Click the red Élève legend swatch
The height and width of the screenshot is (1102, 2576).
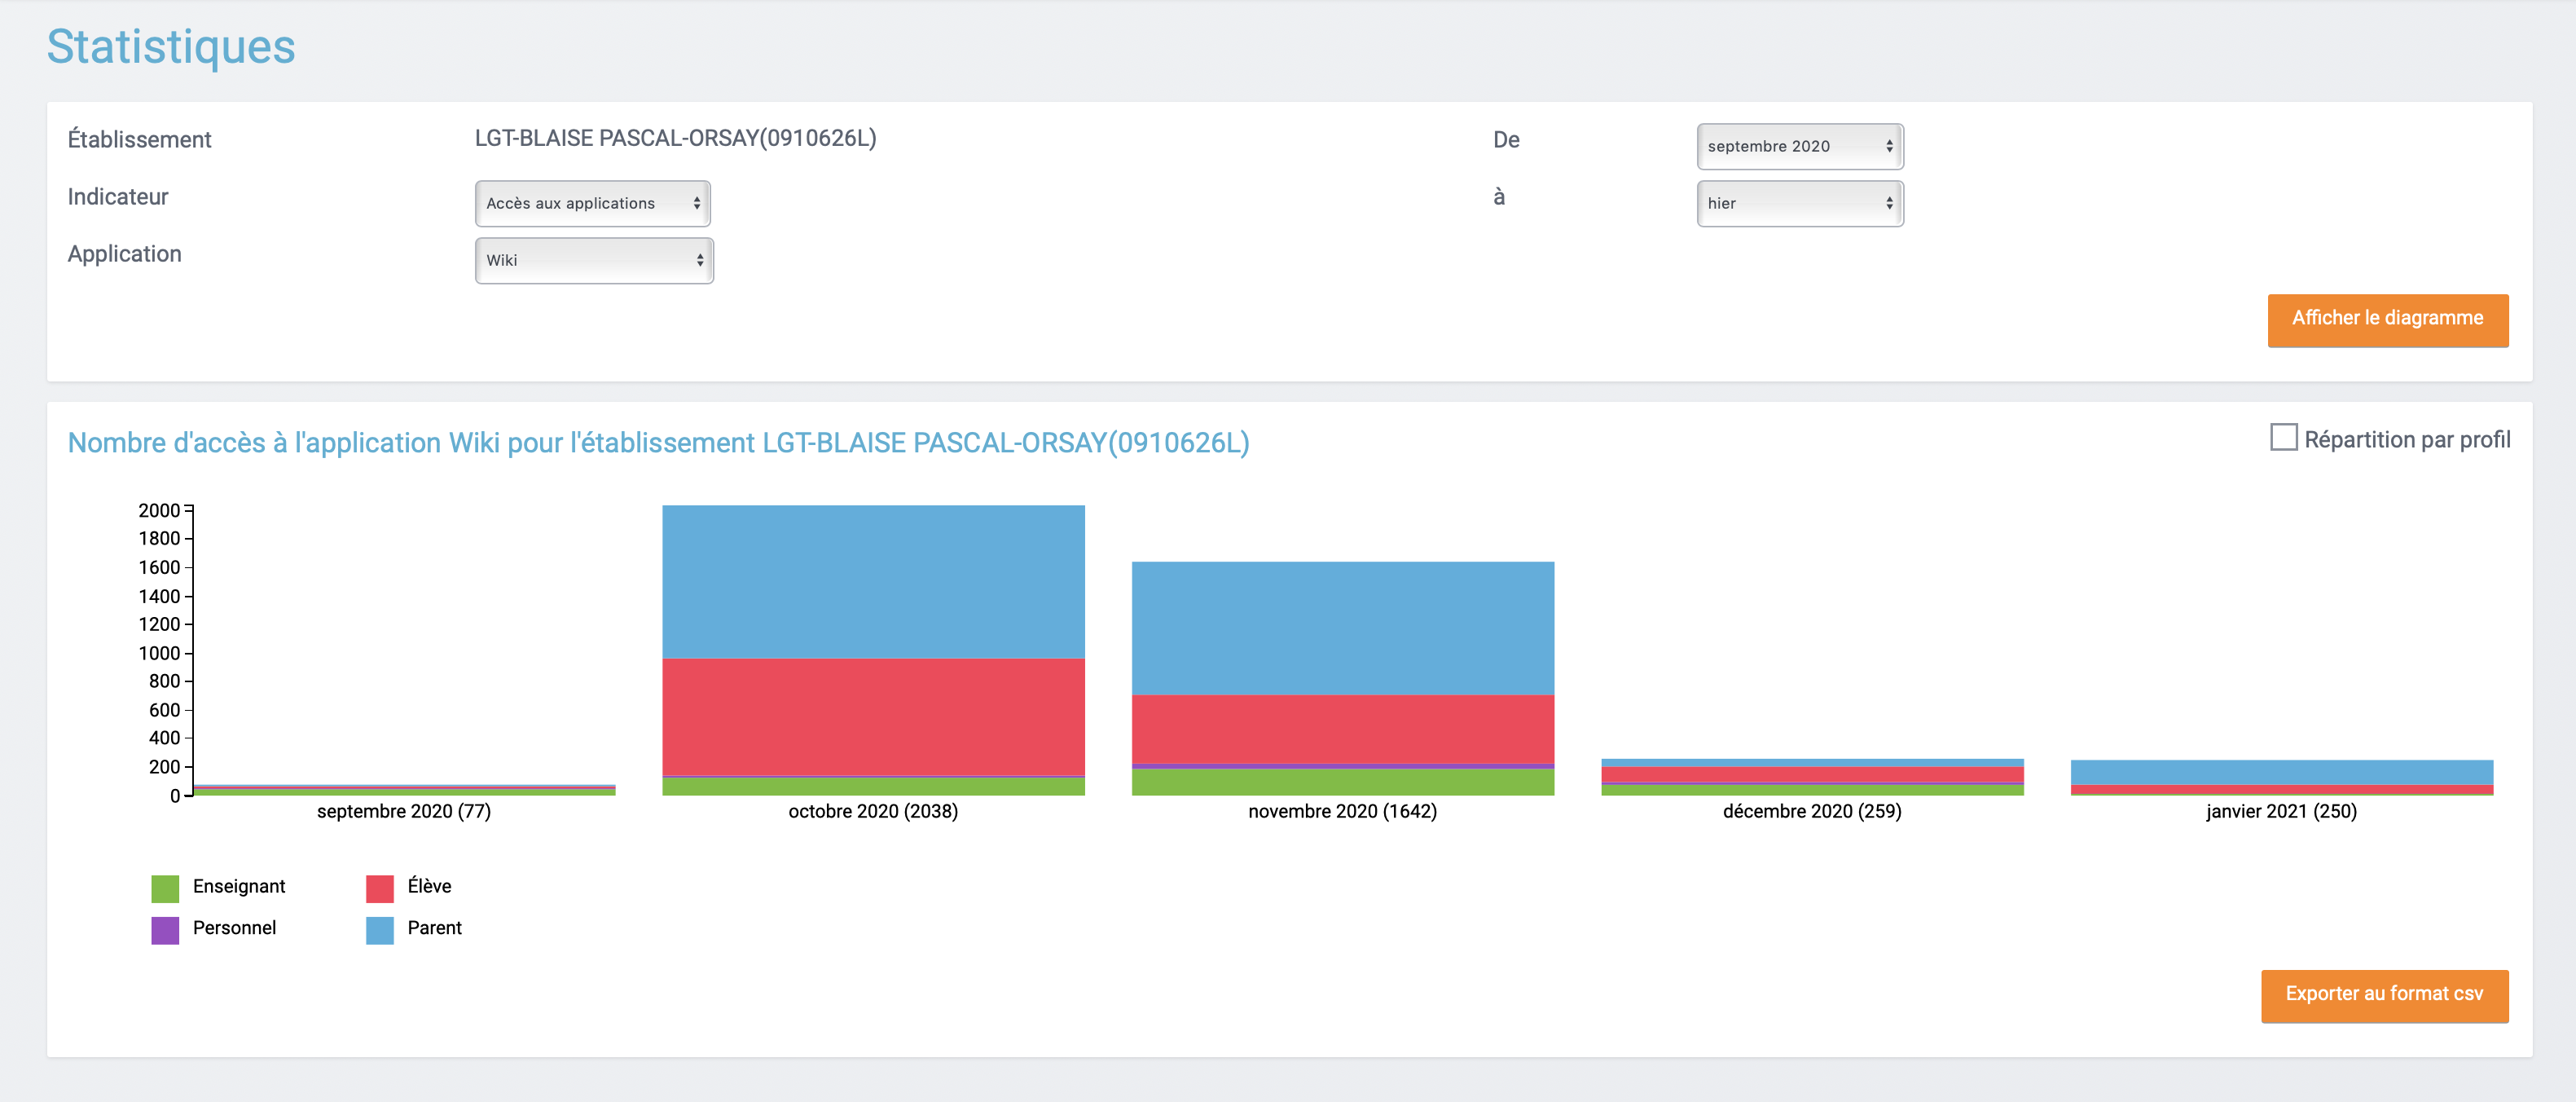[379, 888]
